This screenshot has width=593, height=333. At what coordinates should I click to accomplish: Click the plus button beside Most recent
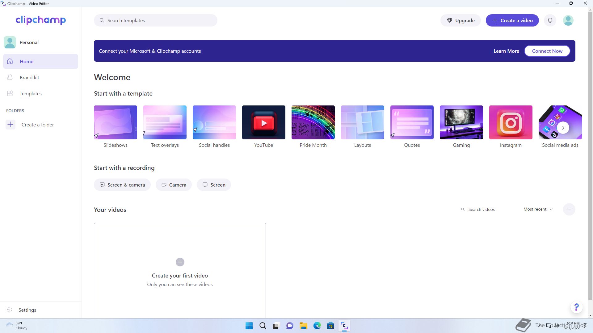click(x=569, y=209)
